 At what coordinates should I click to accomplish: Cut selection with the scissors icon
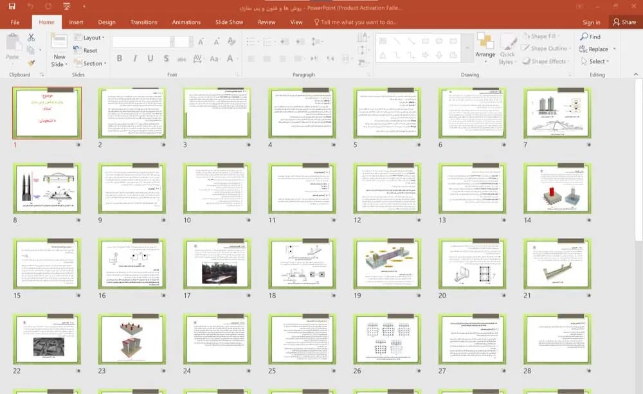(31, 37)
